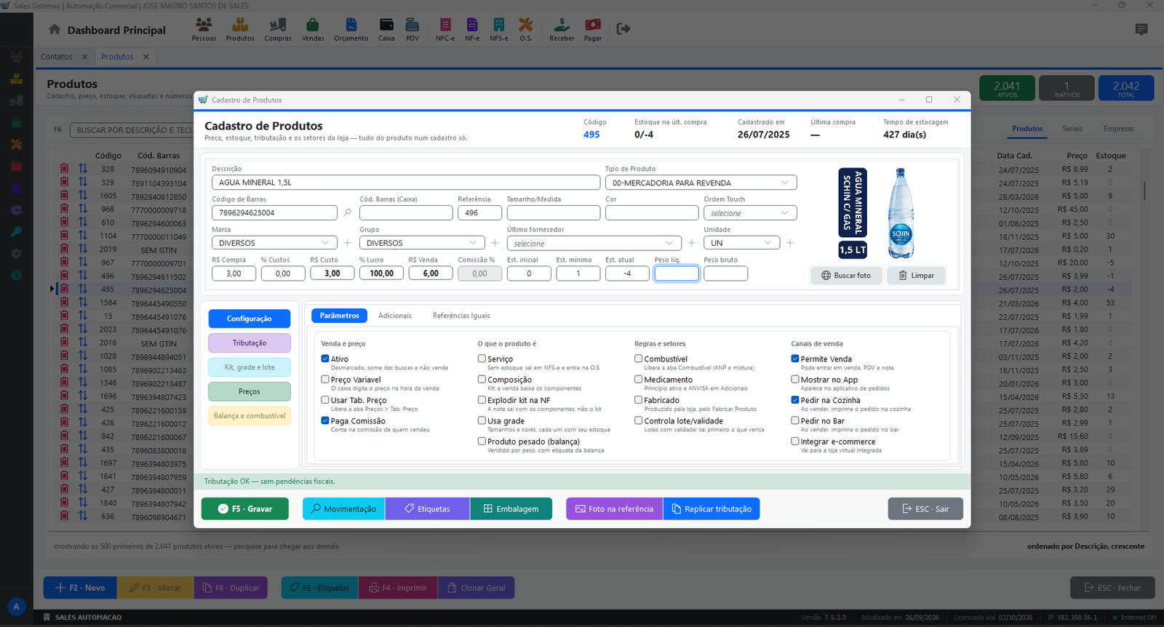Open the Grupo dropdown
The height and width of the screenshot is (627, 1164).
(x=422, y=243)
